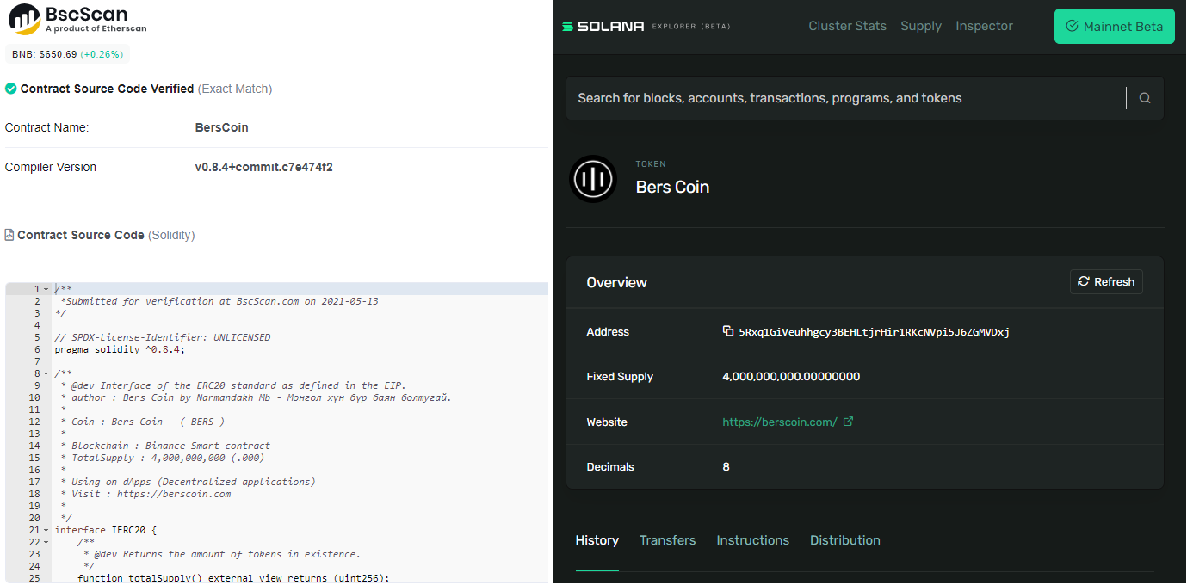Click the Solana explorer search field
Viewport: 1187px width, 585px height.
pyautogui.click(x=844, y=98)
